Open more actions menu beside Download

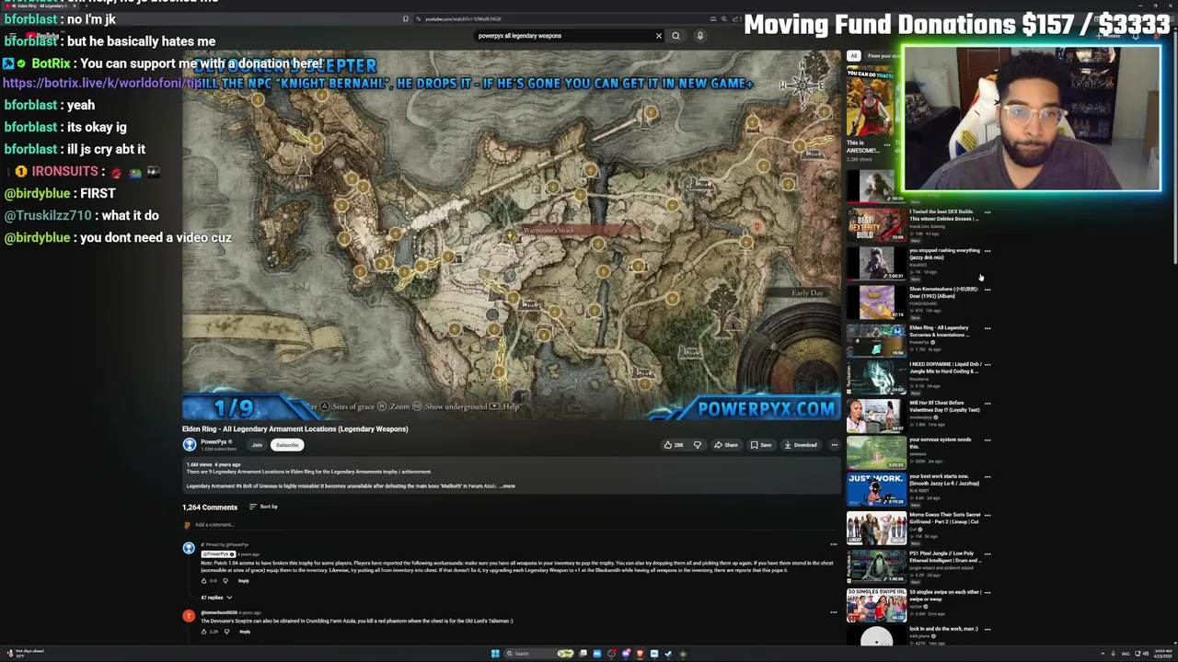click(x=834, y=445)
